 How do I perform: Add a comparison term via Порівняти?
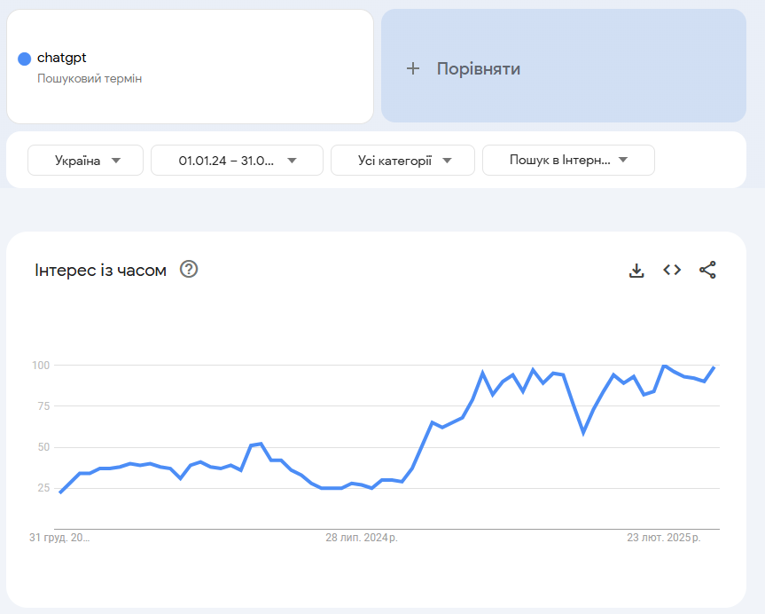click(x=564, y=66)
